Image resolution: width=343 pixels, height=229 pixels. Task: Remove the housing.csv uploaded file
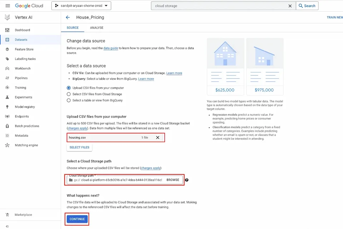158,138
